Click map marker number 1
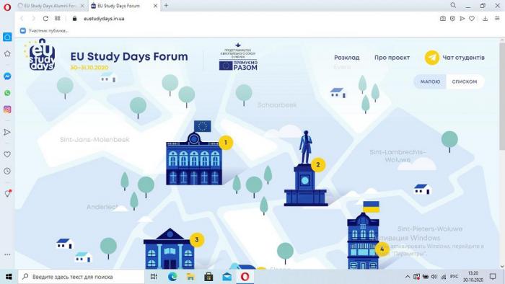The height and width of the screenshot is (284, 505). coord(225,143)
